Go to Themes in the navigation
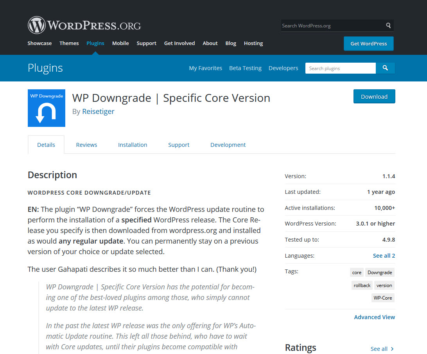 point(69,43)
